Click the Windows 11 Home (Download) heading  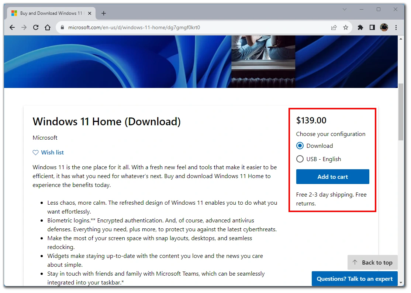[x=107, y=122]
